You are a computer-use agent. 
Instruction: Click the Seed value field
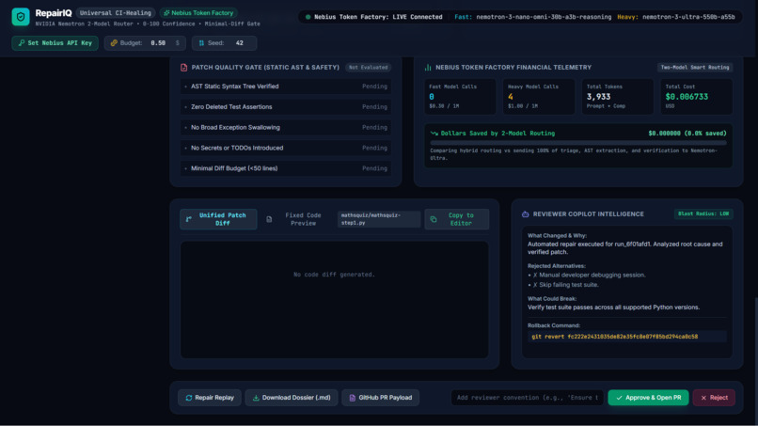239,43
